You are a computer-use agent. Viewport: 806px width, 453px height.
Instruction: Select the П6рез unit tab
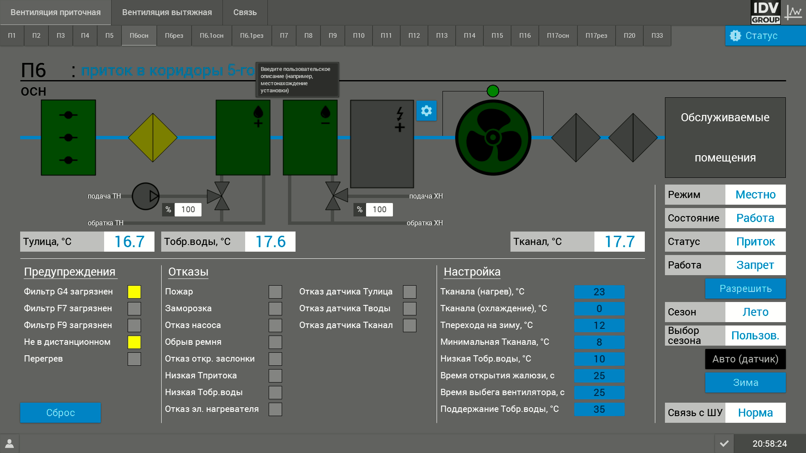[x=174, y=36]
